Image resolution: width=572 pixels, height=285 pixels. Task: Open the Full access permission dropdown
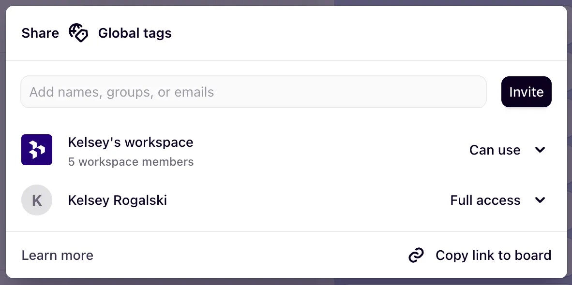485,200
